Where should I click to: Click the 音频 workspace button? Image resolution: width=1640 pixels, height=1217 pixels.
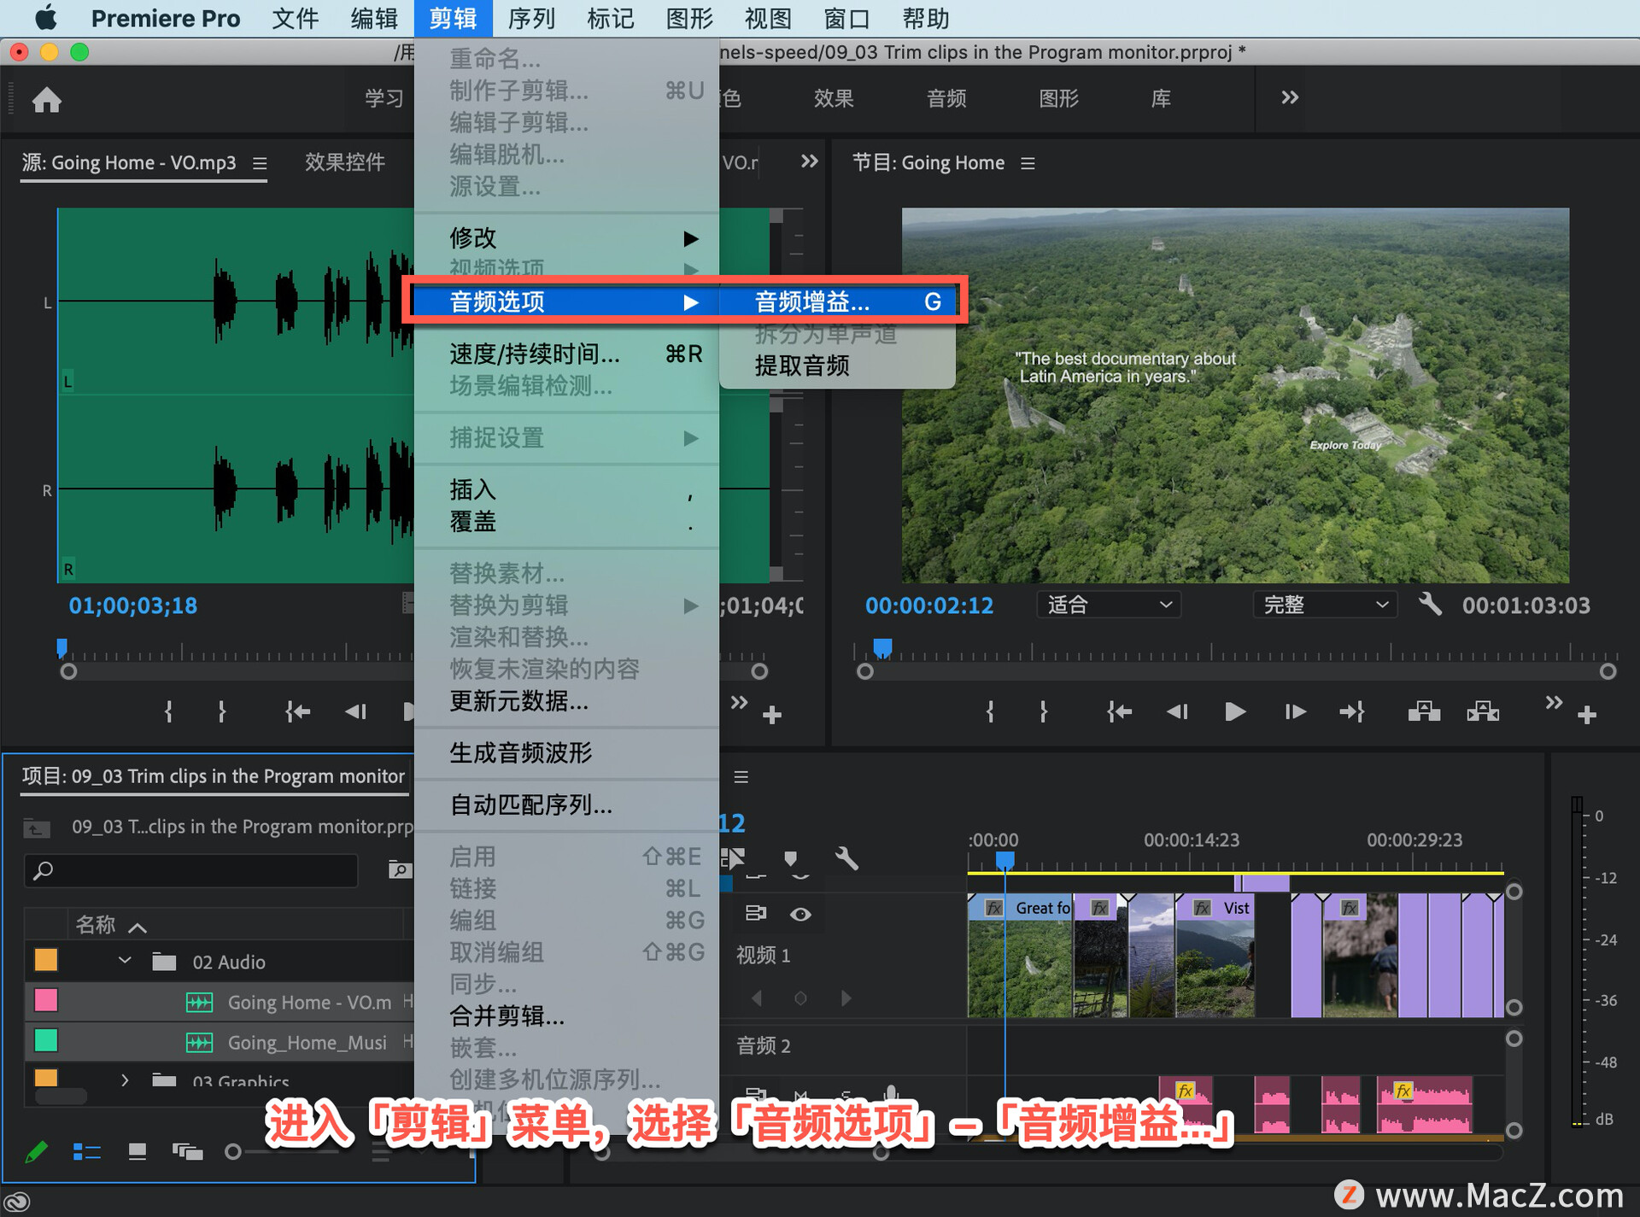tap(946, 98)
